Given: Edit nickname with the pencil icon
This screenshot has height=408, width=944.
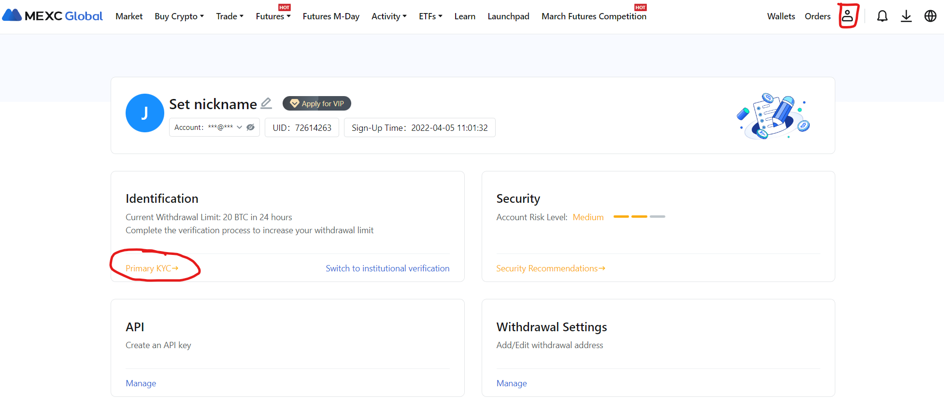Looking at the screenshot, I should [266, 103].
